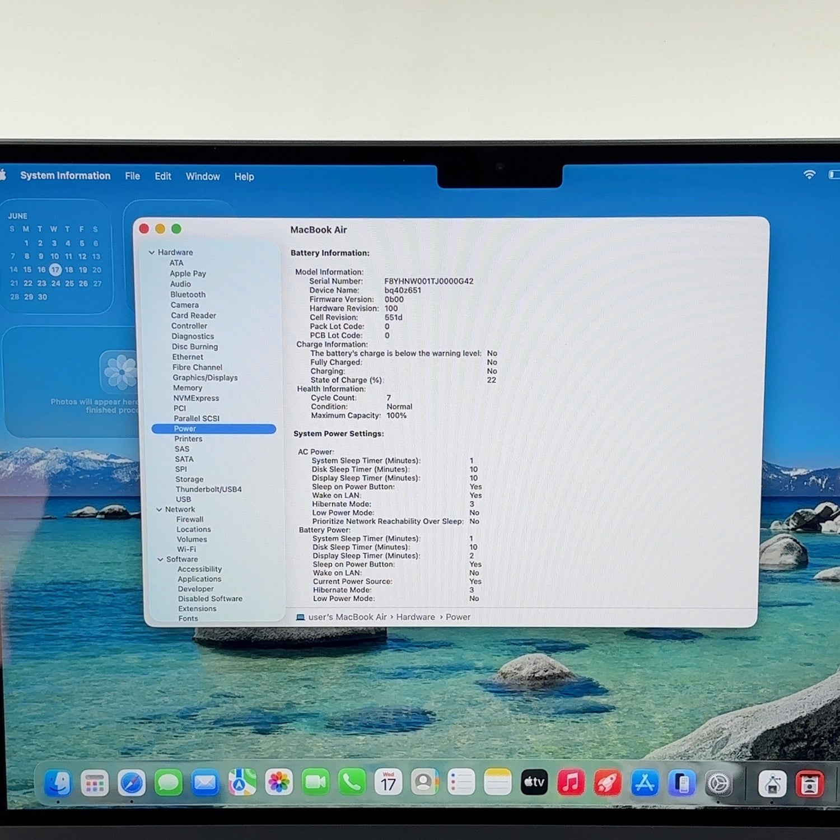
Task: Start FaceTime from the Dock
Action: (x=315, y=782)
